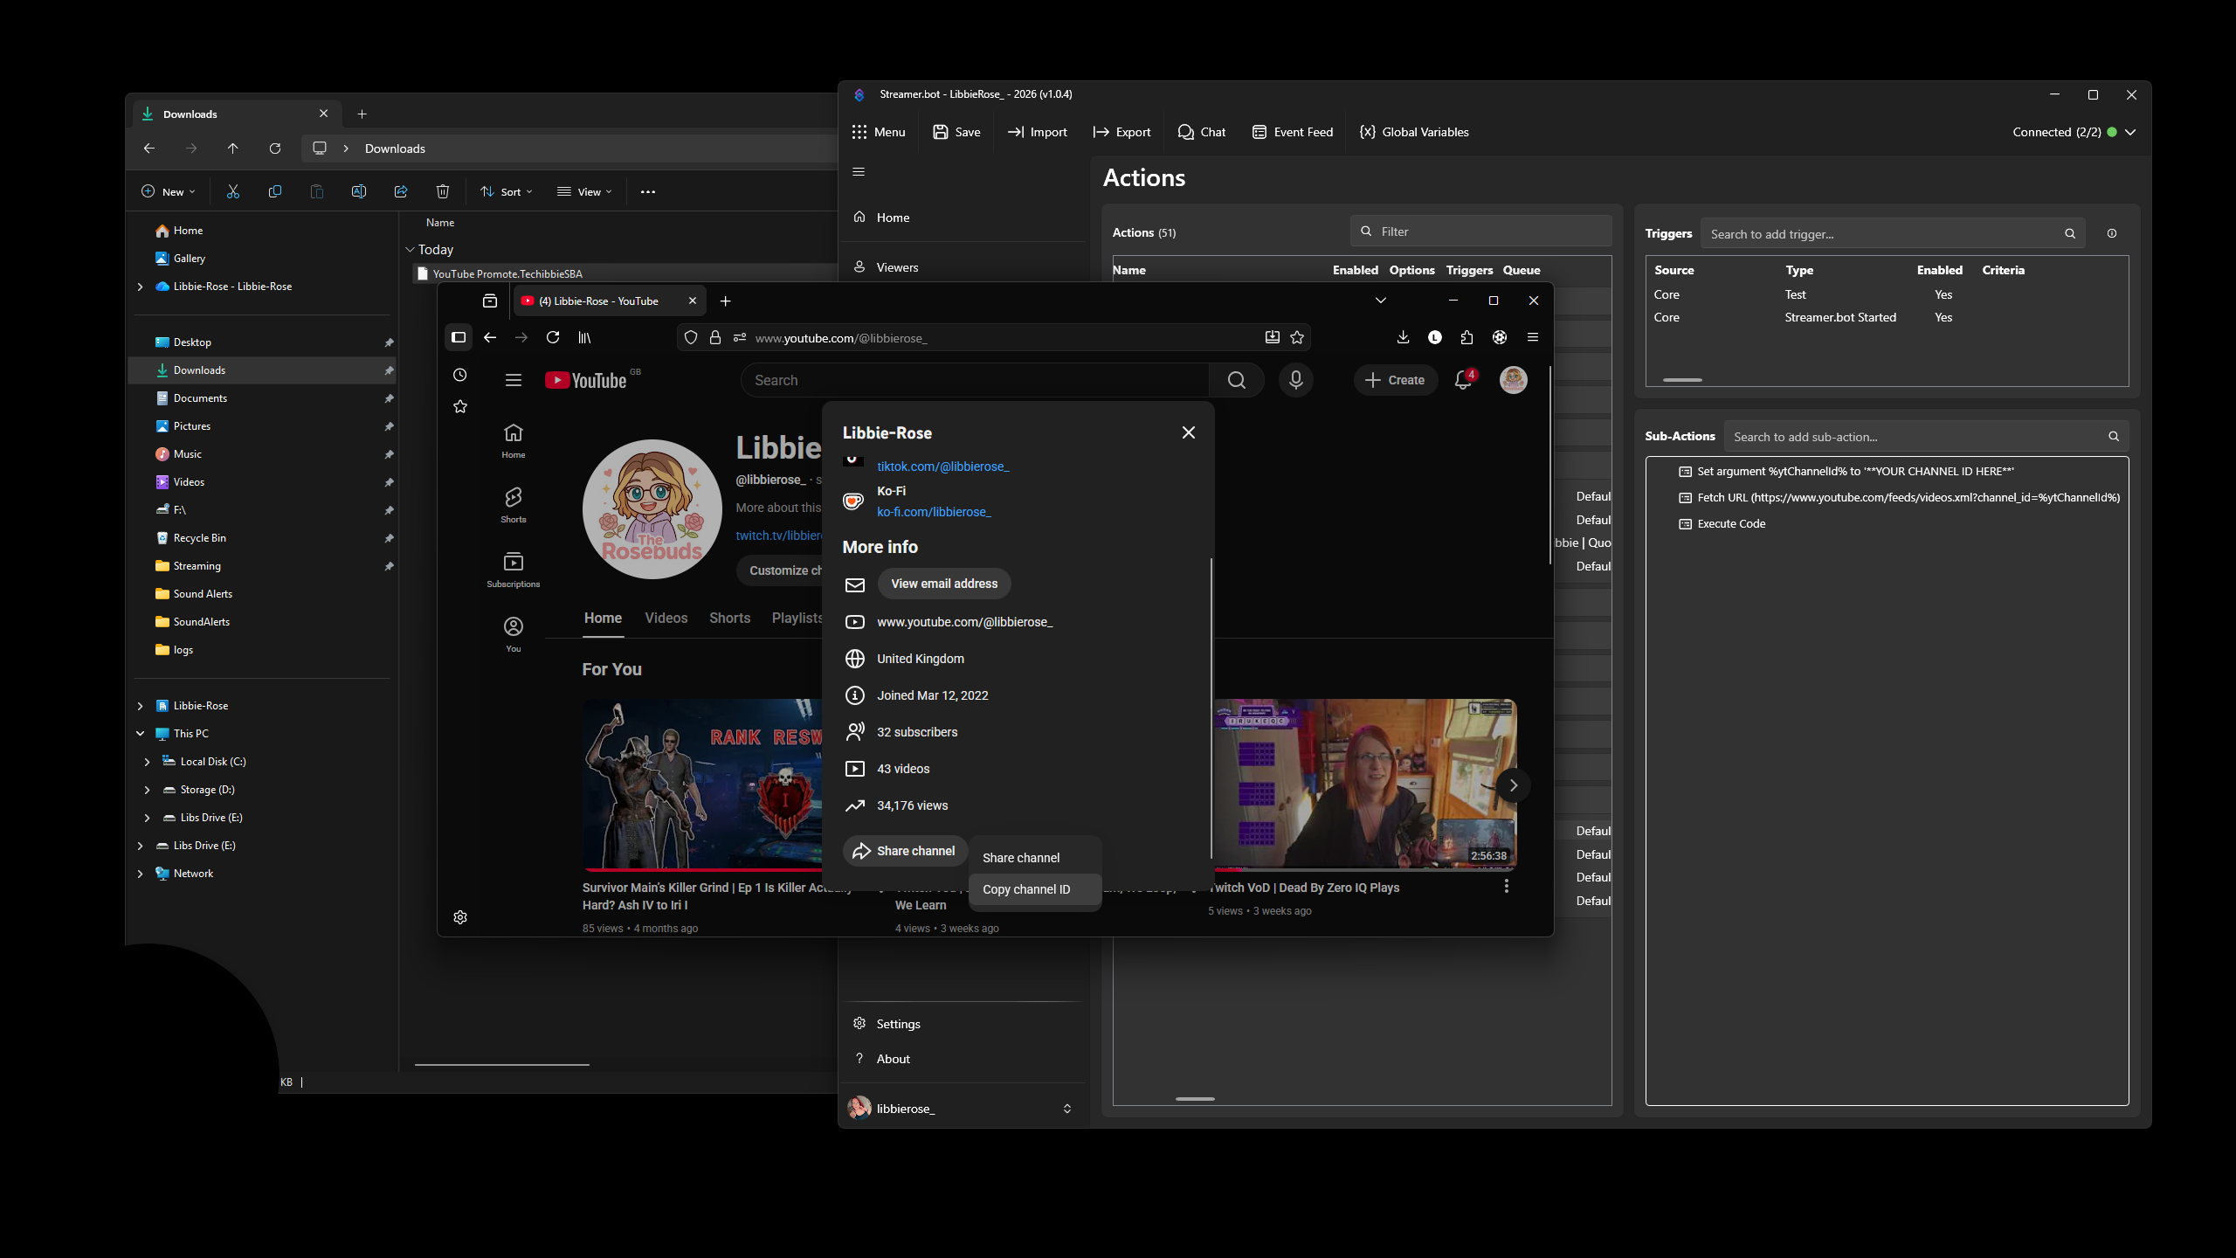Open browser history clock icon in sidebar
The width and height of the screenshot is (2236, 1258).
(460, 375)
